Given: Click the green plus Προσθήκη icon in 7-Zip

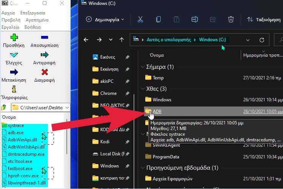Looking at the screenshot, I should 14,38.
